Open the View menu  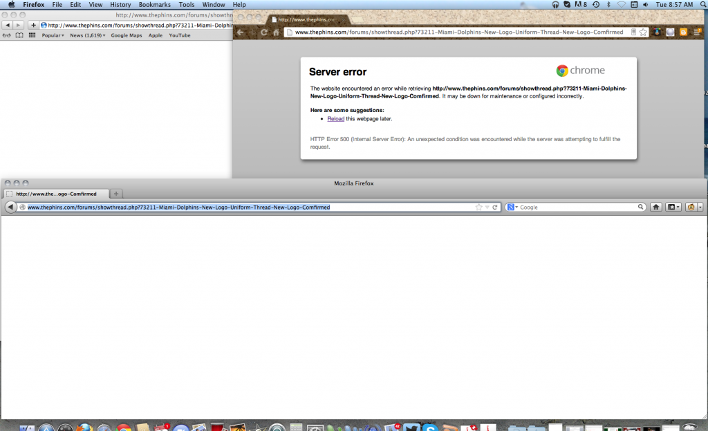pos(95,5)
